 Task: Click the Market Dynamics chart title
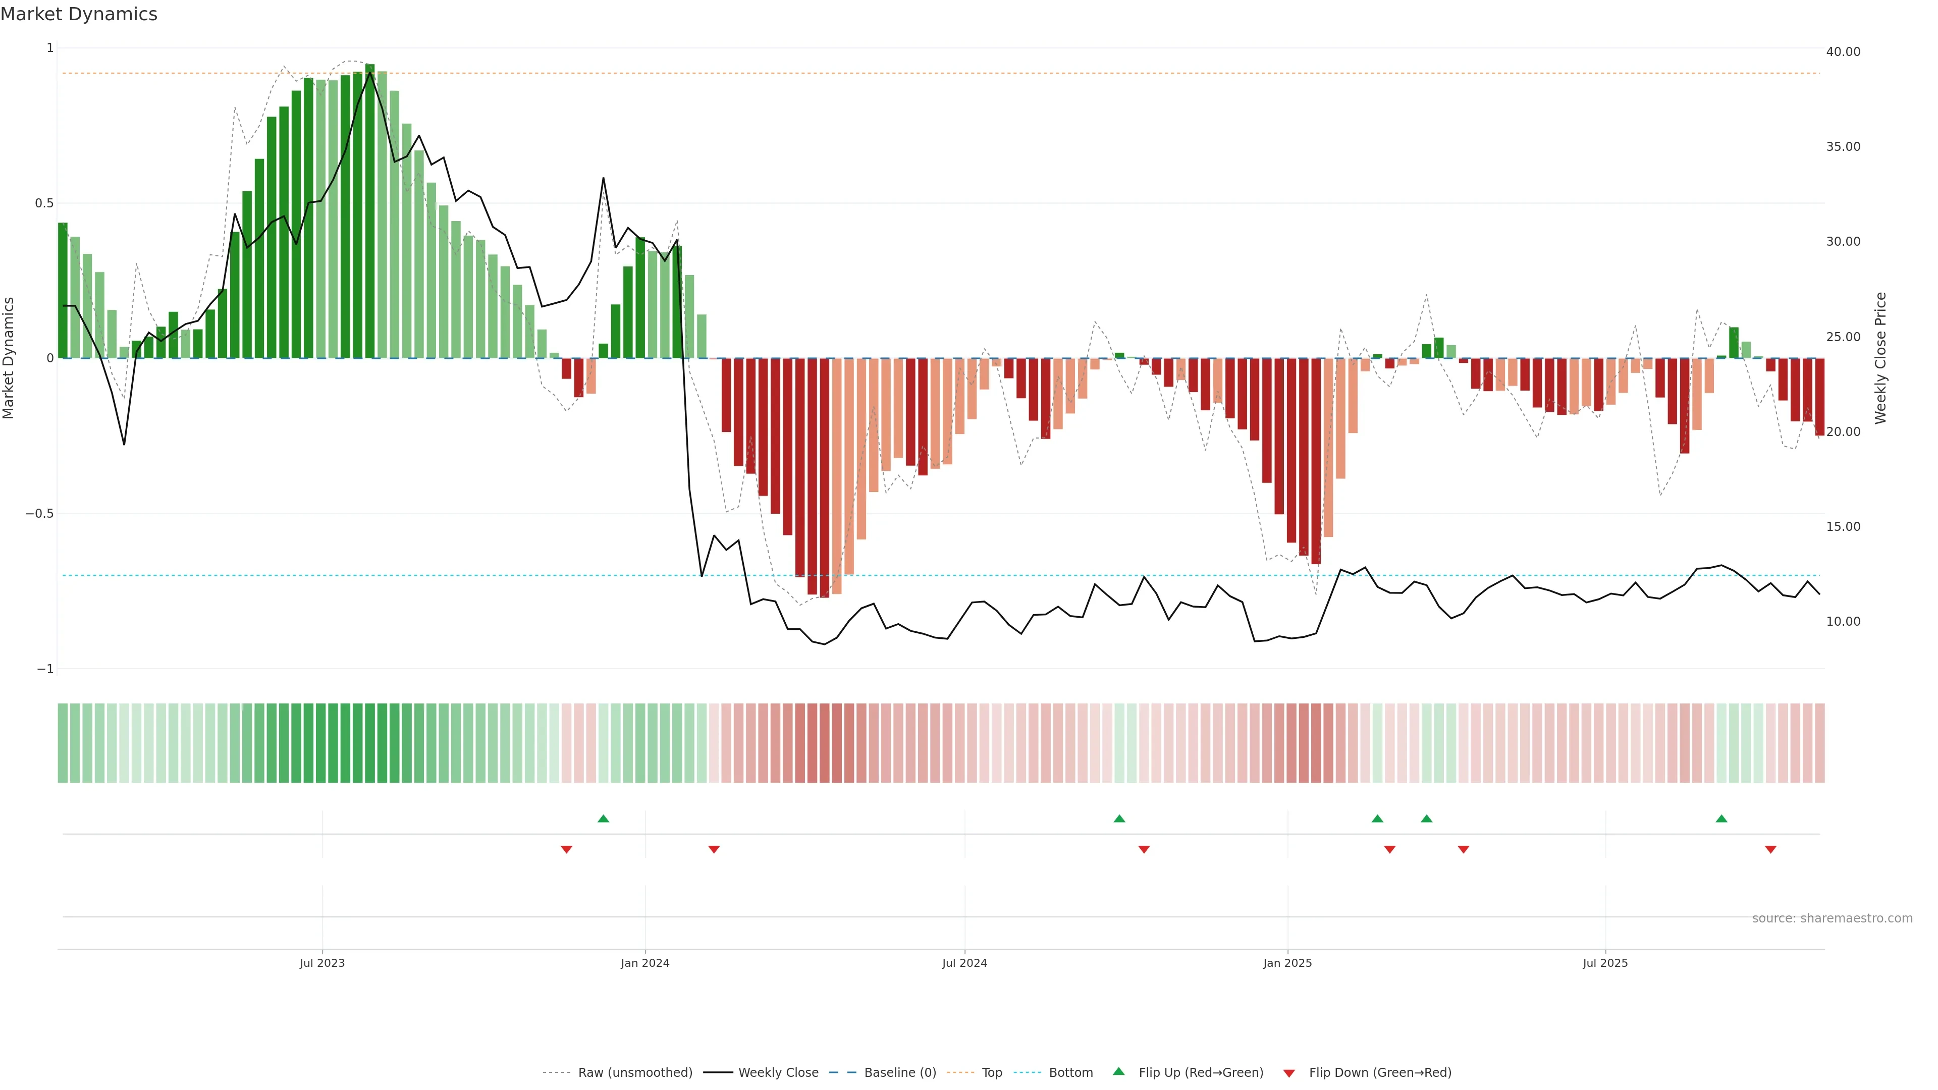[79, 14]
